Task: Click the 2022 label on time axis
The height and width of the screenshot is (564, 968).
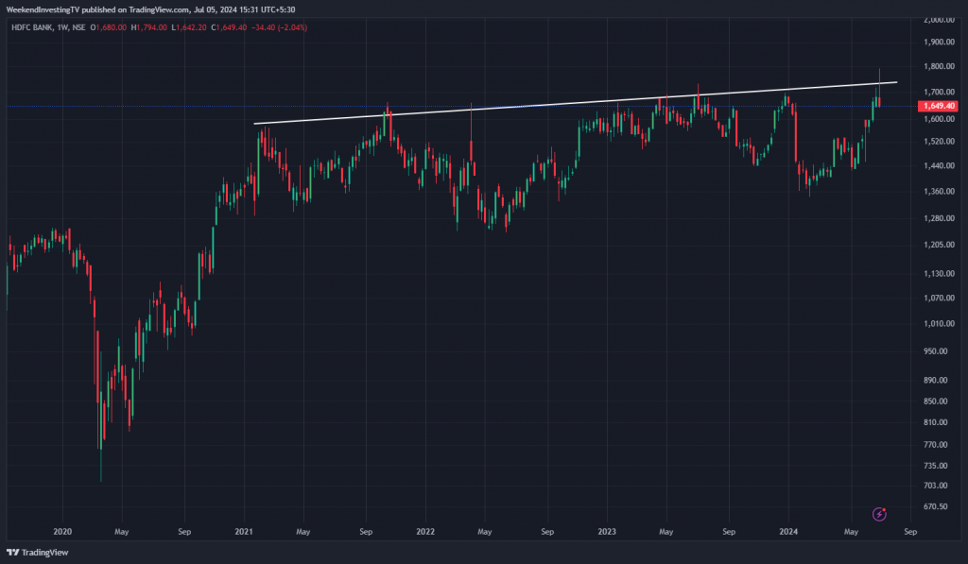Action: (425, 532)
